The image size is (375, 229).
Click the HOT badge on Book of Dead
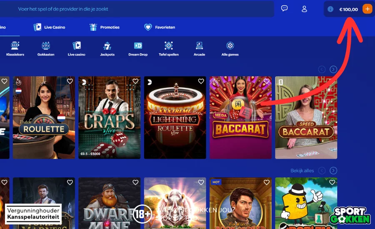(x=216, y=182)
